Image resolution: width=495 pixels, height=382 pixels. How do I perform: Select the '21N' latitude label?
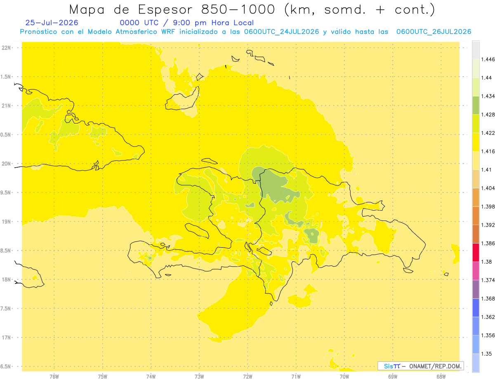point(6,106)
